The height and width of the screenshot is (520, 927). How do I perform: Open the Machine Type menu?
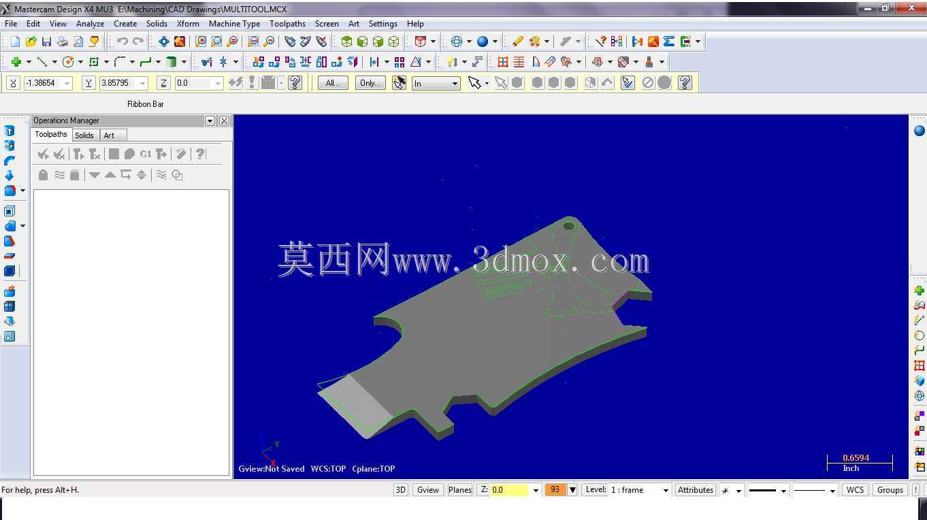[x=234, y=23]
